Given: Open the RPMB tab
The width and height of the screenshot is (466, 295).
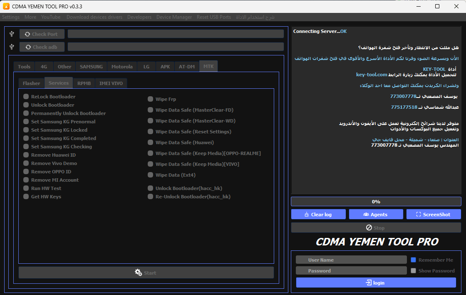Looking at the screenshot, I should (84, 83).
